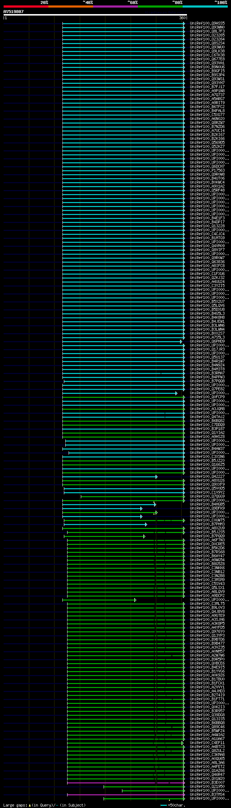Select the UniRef100_Q8RZW7 label
This screenshot has width=231, height=808.
click(207, 123)
